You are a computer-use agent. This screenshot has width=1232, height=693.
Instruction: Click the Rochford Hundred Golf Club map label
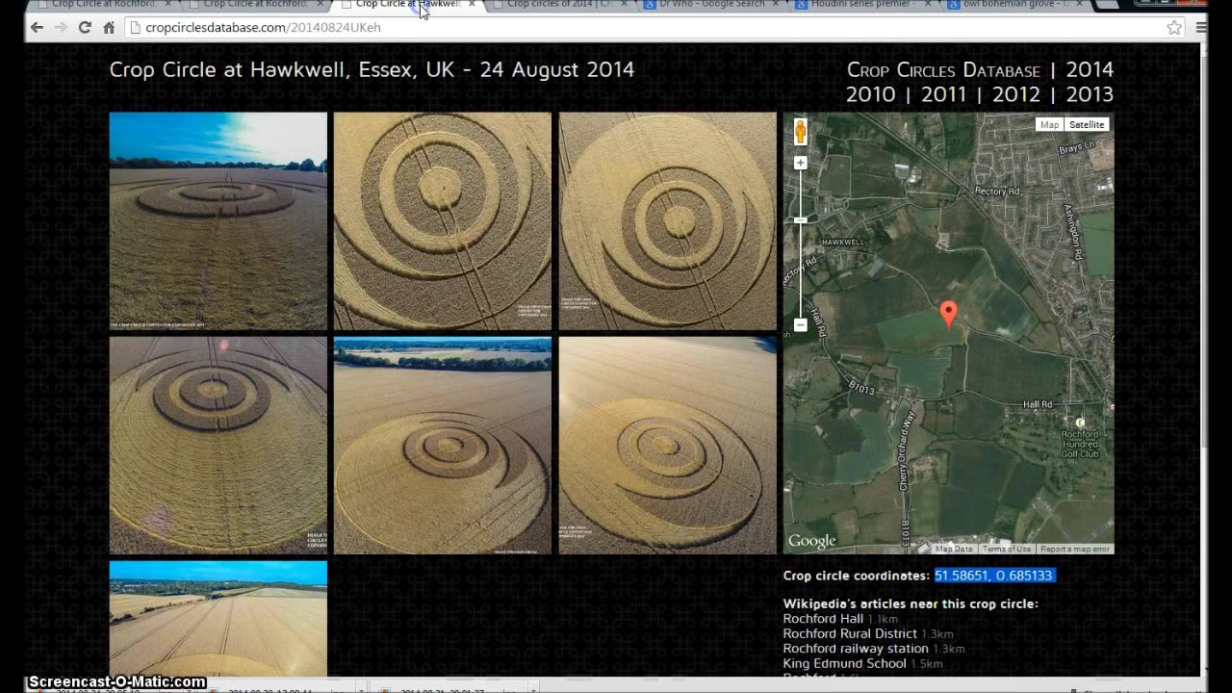(1080, 444)
